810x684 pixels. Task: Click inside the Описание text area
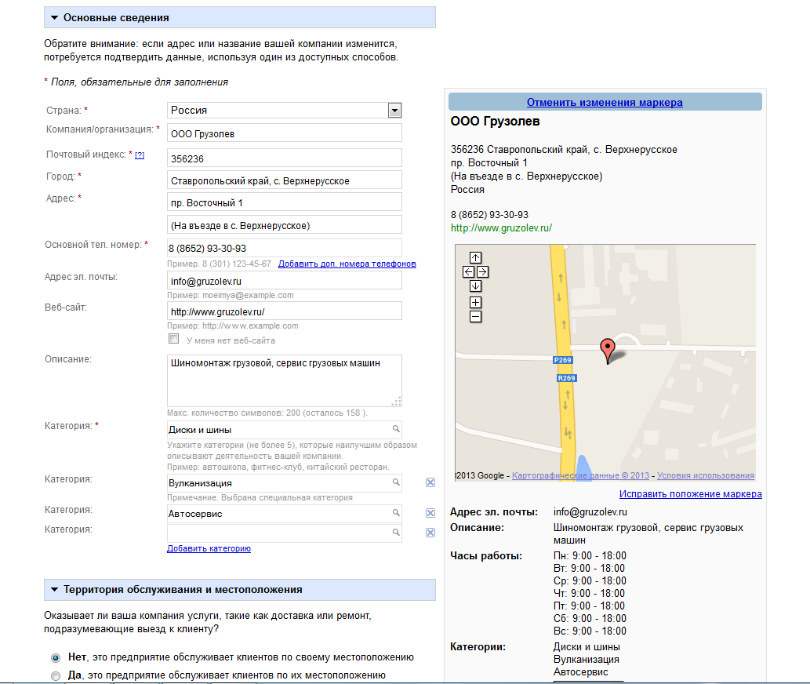click(285, 380)
